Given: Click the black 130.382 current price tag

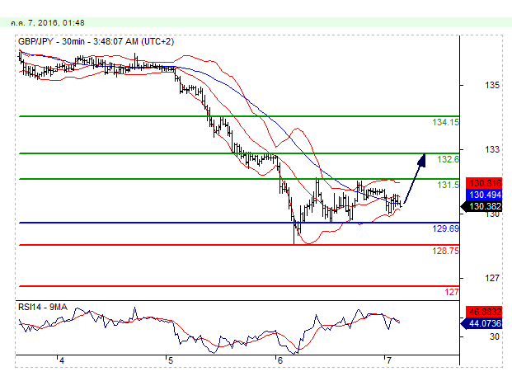Looking at the screenshot, I should (x=481, y=206).
